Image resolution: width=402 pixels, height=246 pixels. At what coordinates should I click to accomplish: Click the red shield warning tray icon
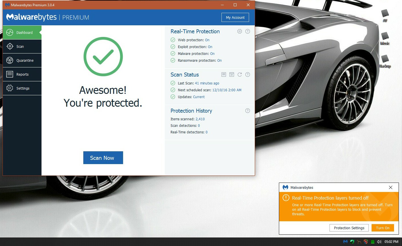(366, 242)
